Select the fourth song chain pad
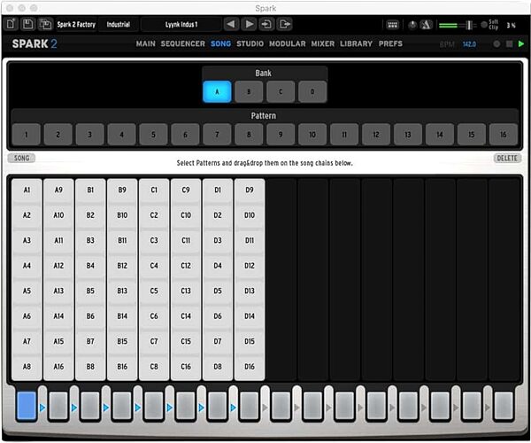The image size is (531, 443). [x=122, y=406]
